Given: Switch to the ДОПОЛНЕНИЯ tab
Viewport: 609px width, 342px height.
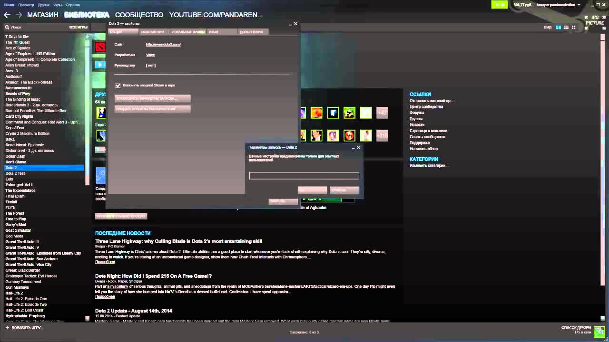Looking at the screenshot, I should coord(253,32).
